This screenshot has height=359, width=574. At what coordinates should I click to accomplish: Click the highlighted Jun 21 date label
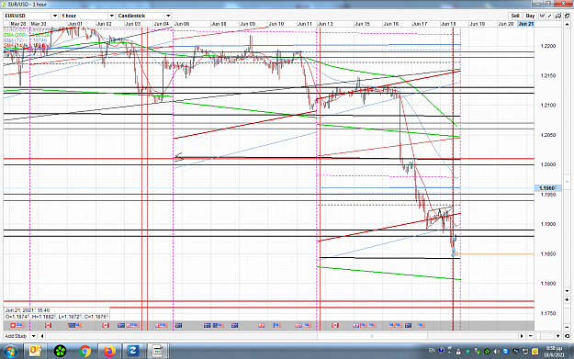(526, 24)
